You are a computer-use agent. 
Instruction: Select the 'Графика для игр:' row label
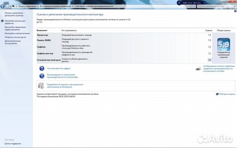tap(45, 53)
